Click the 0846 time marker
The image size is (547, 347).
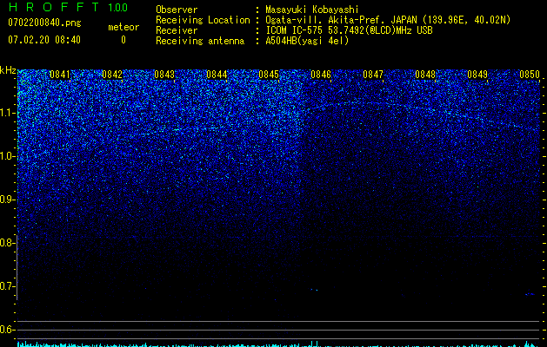321,75
